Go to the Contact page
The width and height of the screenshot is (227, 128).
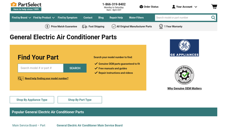[x=88, y=18]
